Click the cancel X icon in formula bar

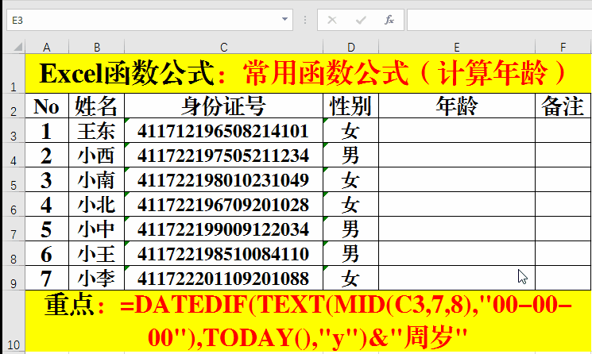point(332,20)
